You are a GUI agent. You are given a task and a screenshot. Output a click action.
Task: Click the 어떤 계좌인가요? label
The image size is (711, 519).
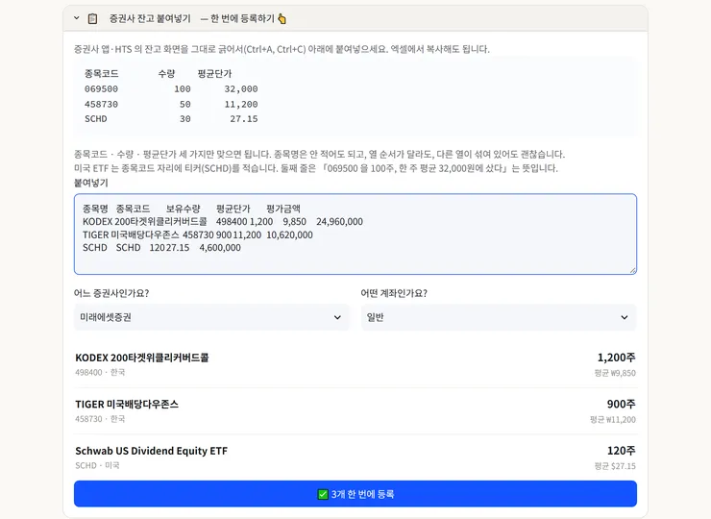tap(394, 293)
